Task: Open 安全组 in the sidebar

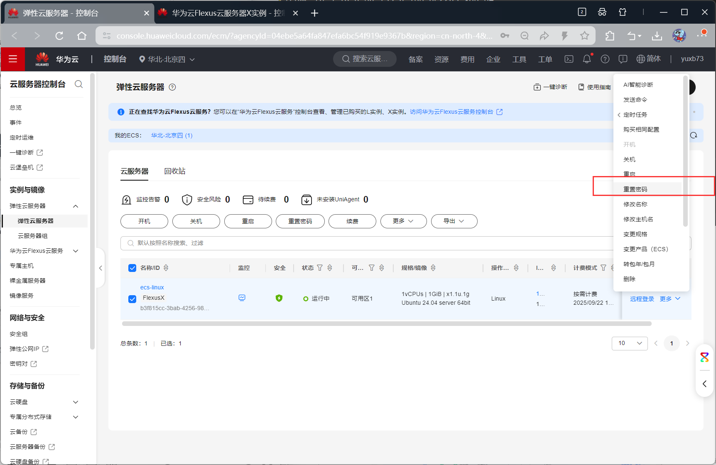Action: [x=19, y=334]
